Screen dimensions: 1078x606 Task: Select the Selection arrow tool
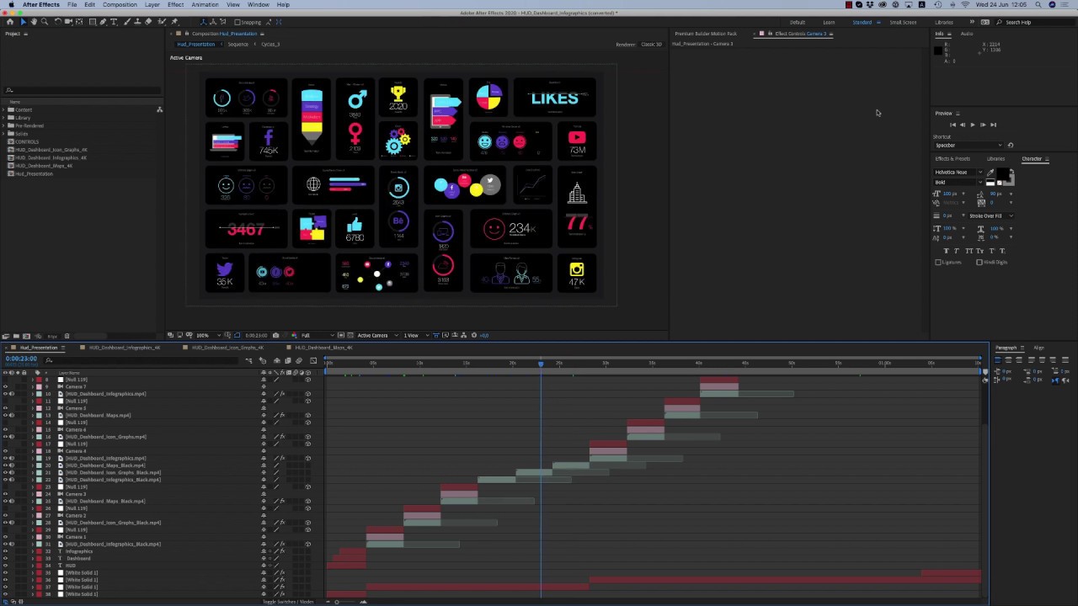tap(24, 22)
